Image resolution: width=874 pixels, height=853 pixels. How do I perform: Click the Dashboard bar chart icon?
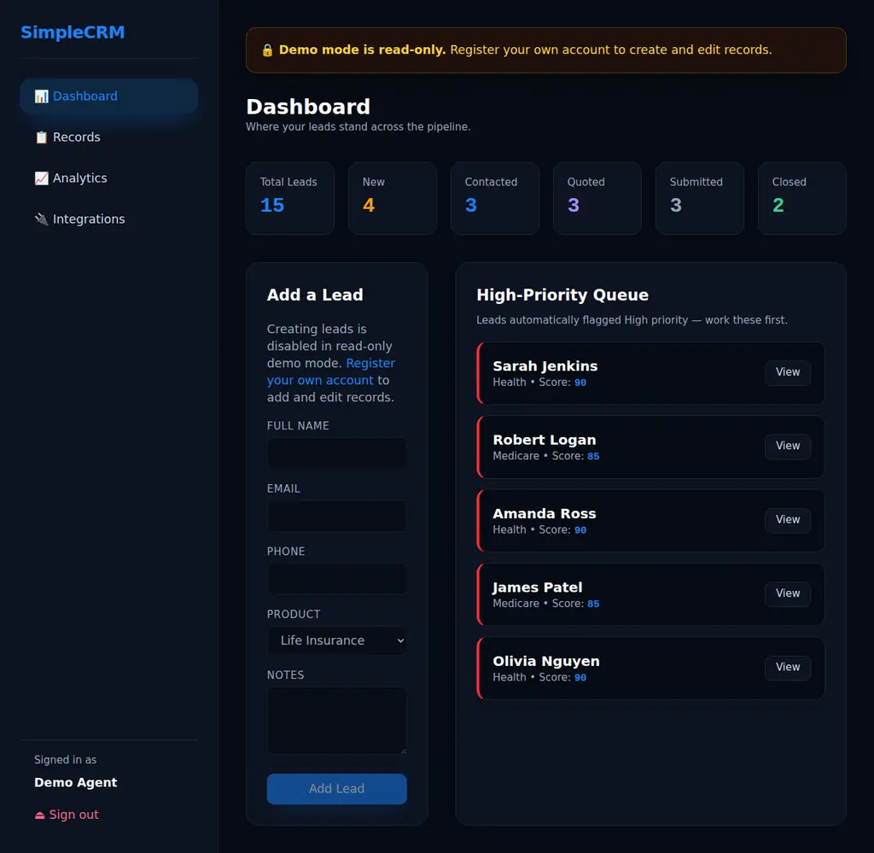(x=41, y=96)
